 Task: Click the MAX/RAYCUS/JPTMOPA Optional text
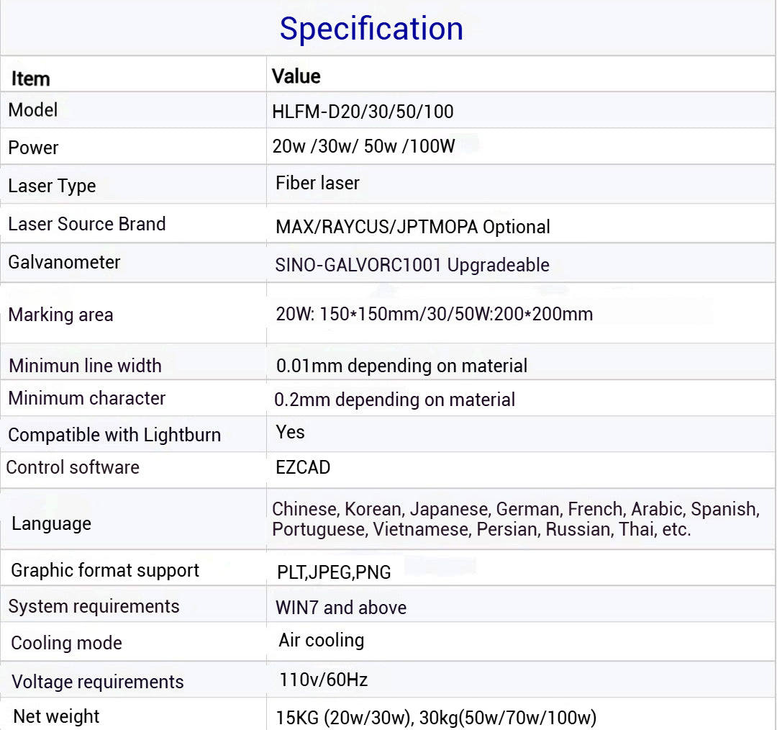point(412,227)
